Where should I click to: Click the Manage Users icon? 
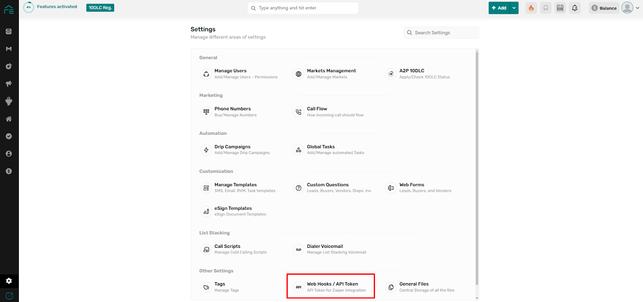tap(206, 74)
